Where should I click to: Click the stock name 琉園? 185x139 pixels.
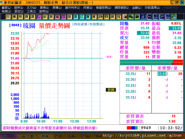click(29, 26)
